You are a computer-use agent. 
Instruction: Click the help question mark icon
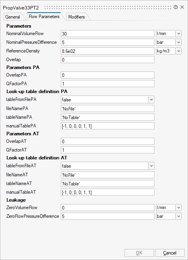pos(176,7)
